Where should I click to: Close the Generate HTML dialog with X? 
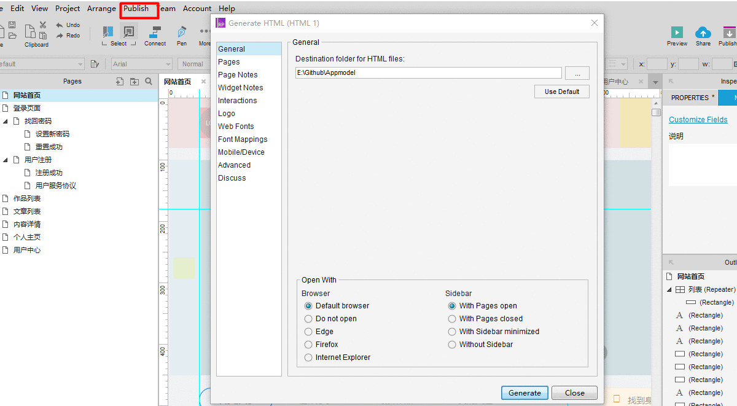pyautogui.click(x=595, y=23)
